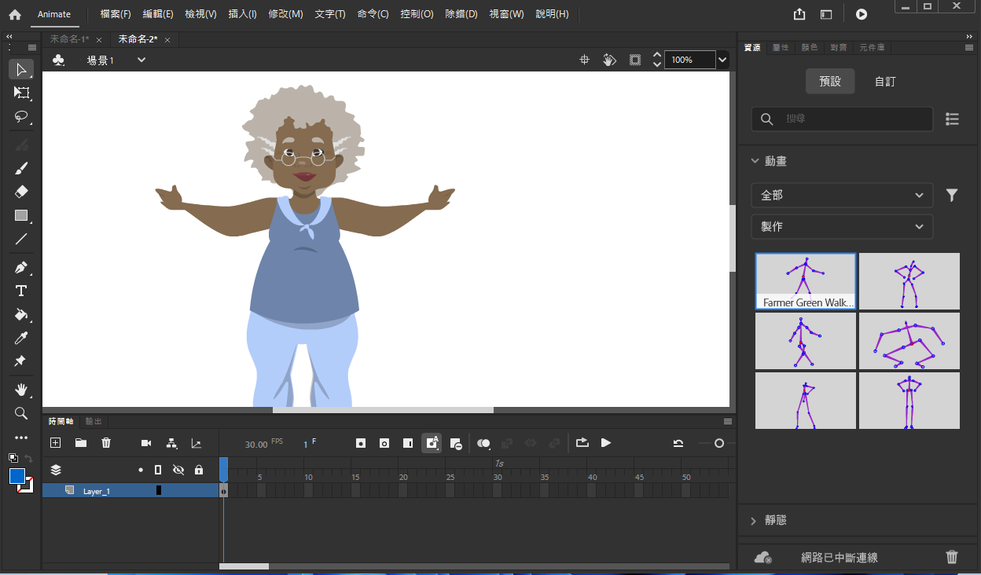Screen dimensions: 981x575
Task: Open the timeline panel options menu
Action: pyautogui.click(x=727, y=421)
